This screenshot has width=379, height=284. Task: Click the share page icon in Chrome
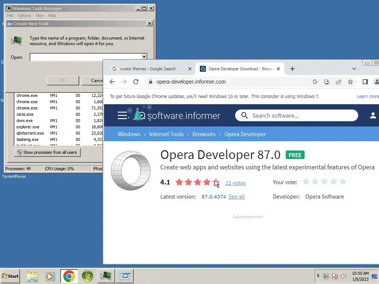click(x=339, y=82)
